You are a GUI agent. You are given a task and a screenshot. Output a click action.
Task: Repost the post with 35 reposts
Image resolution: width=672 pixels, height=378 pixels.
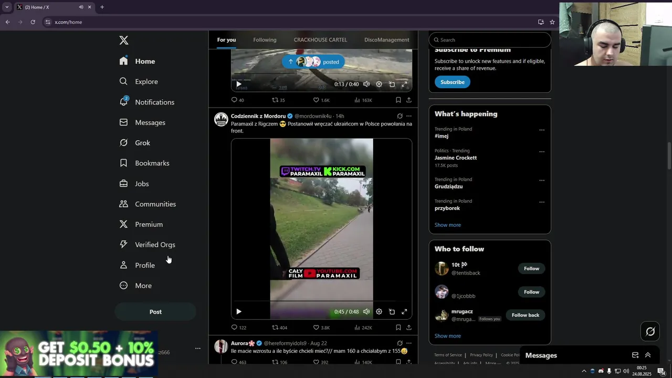(x=278, y=100)
